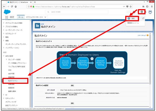Click the Domain Ready for Testing step
The image size is (156, 111).
[x=101, y=63]
